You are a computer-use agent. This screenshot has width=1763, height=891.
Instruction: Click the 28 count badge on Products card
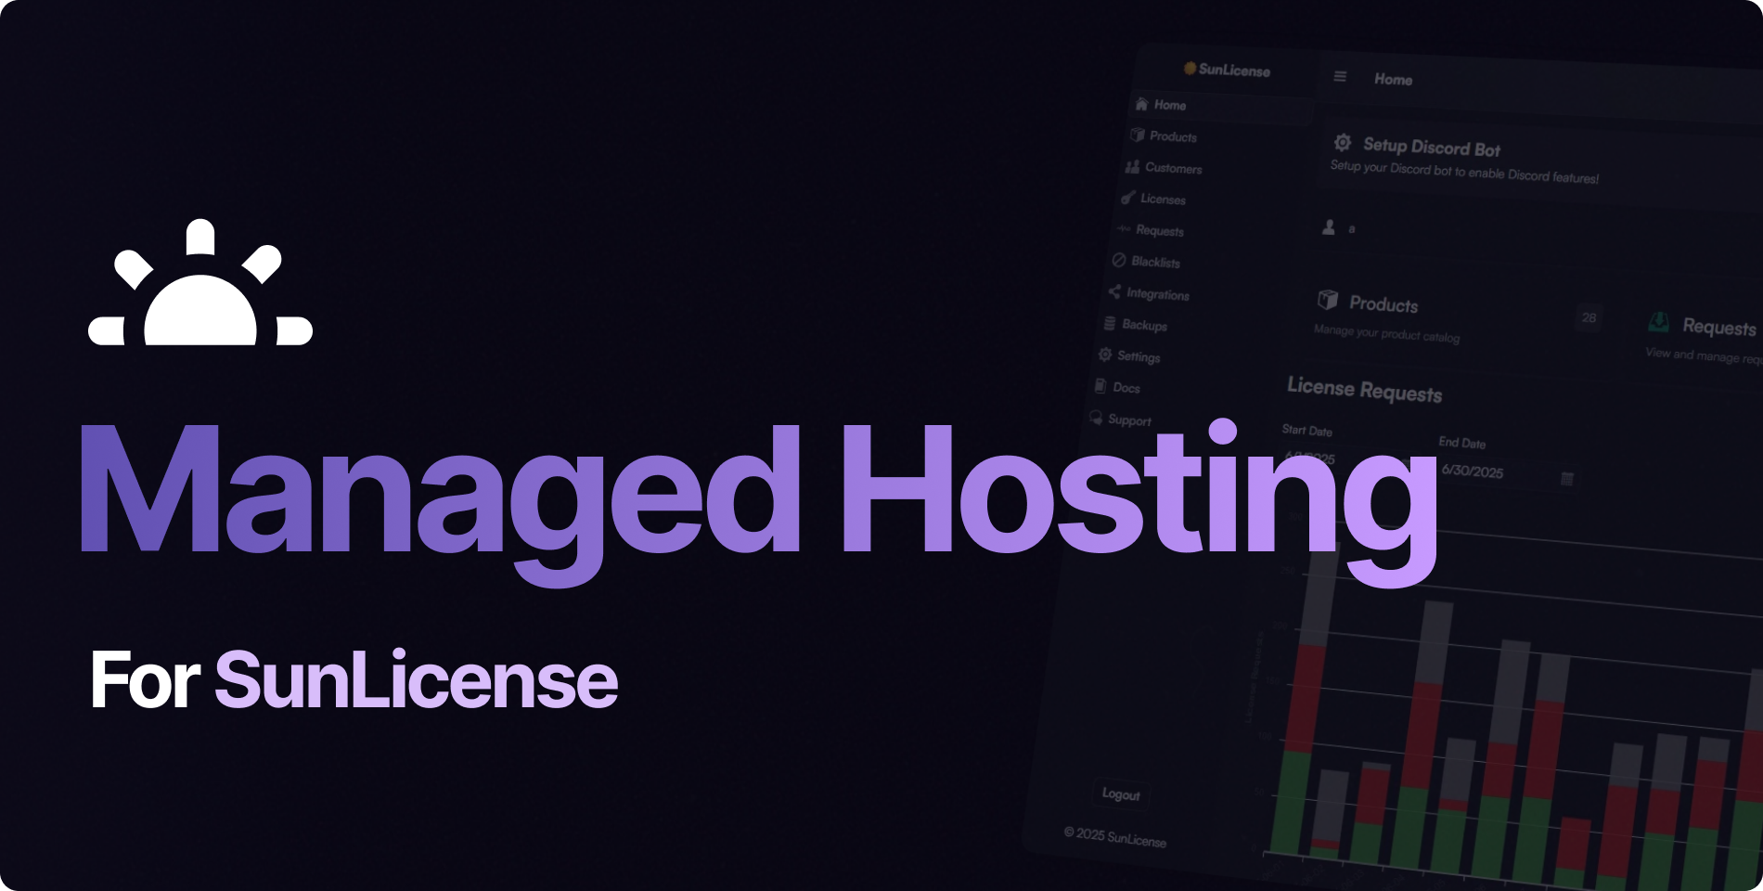(x=1589, y=317)
